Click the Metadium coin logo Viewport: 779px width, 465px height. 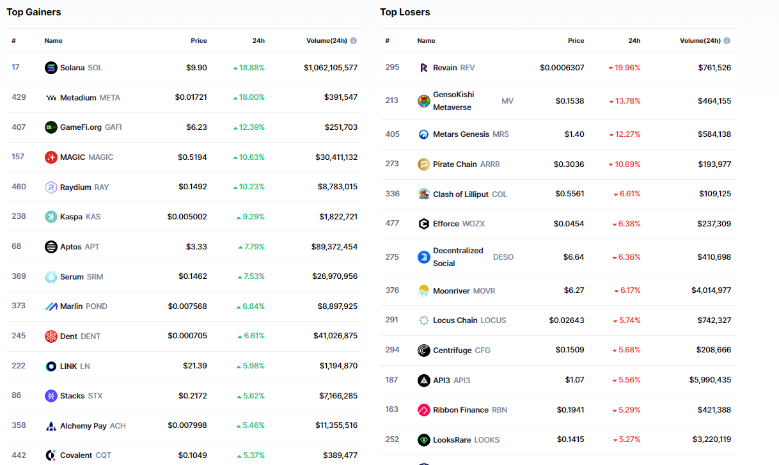(51, 98)
